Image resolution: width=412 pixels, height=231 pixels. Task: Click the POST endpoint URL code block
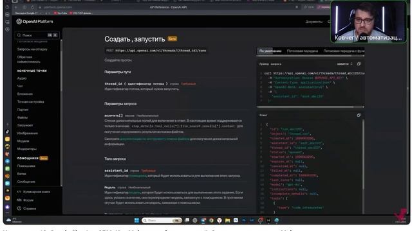[156, 51]
